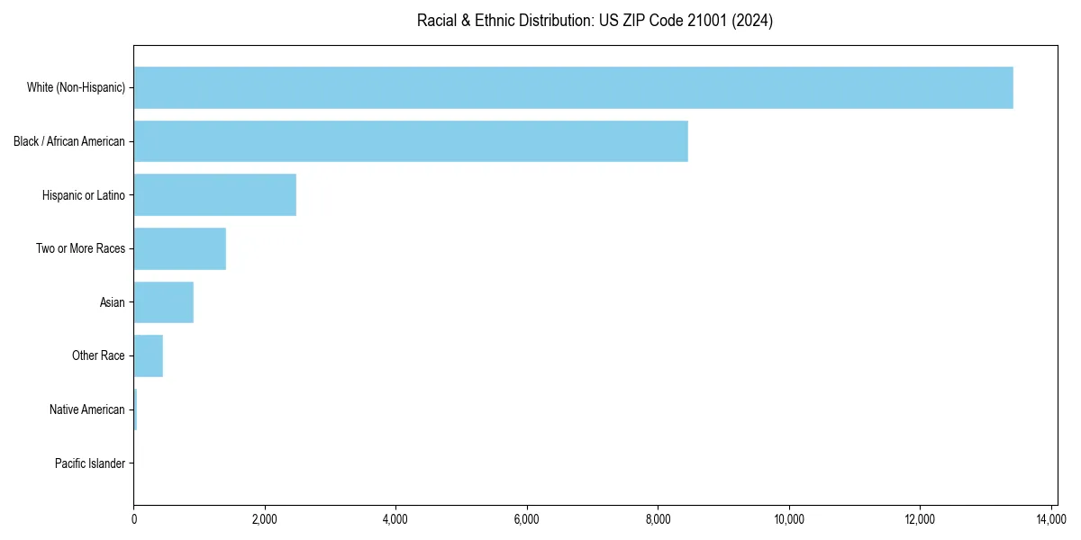Click the tiny Native American bar
1081x540 pixels.
point(135,409)
